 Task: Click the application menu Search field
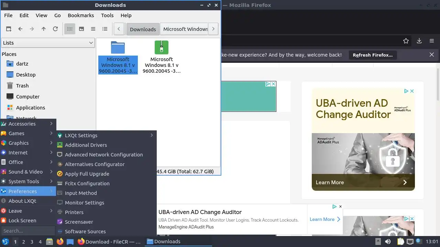point(28,231)
